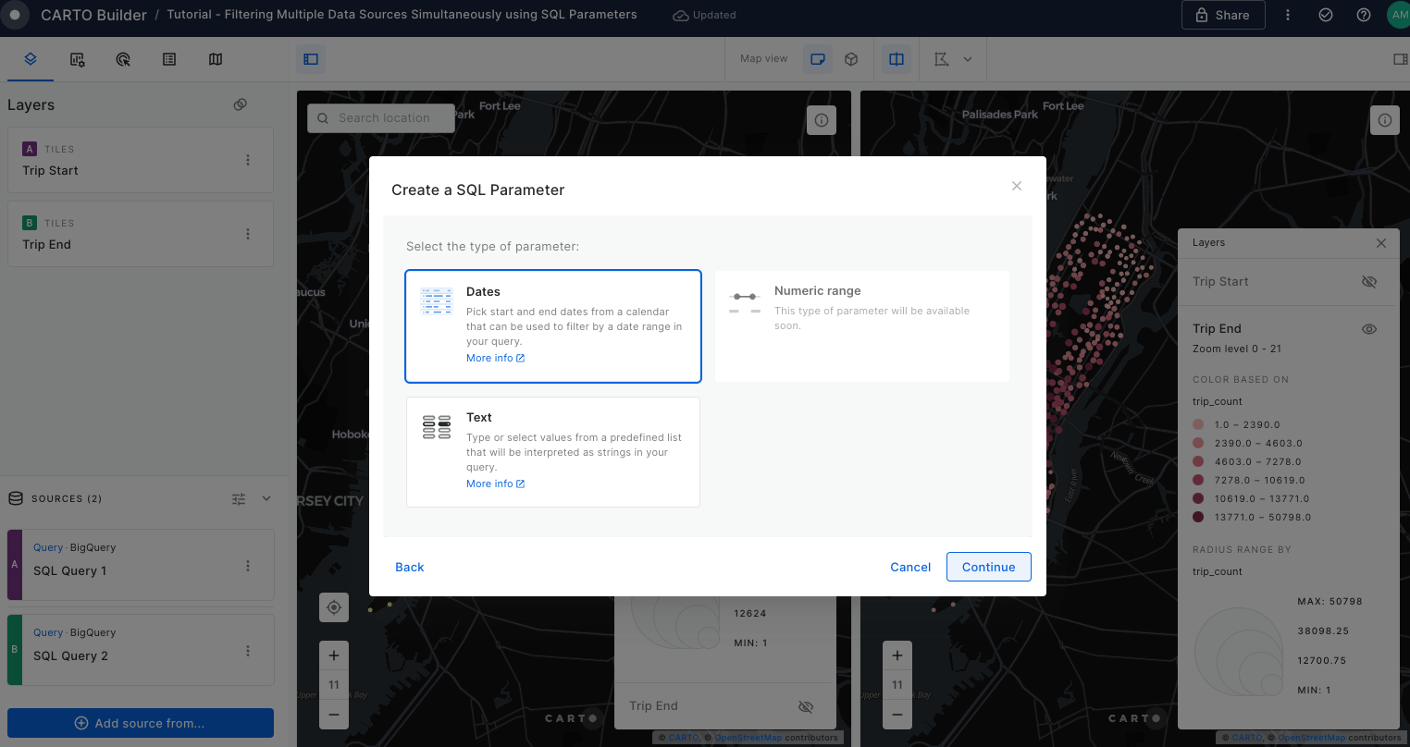This screenshot has width=1410, height=747.
Task: Click the Share button
Action: coord(1222,15)
